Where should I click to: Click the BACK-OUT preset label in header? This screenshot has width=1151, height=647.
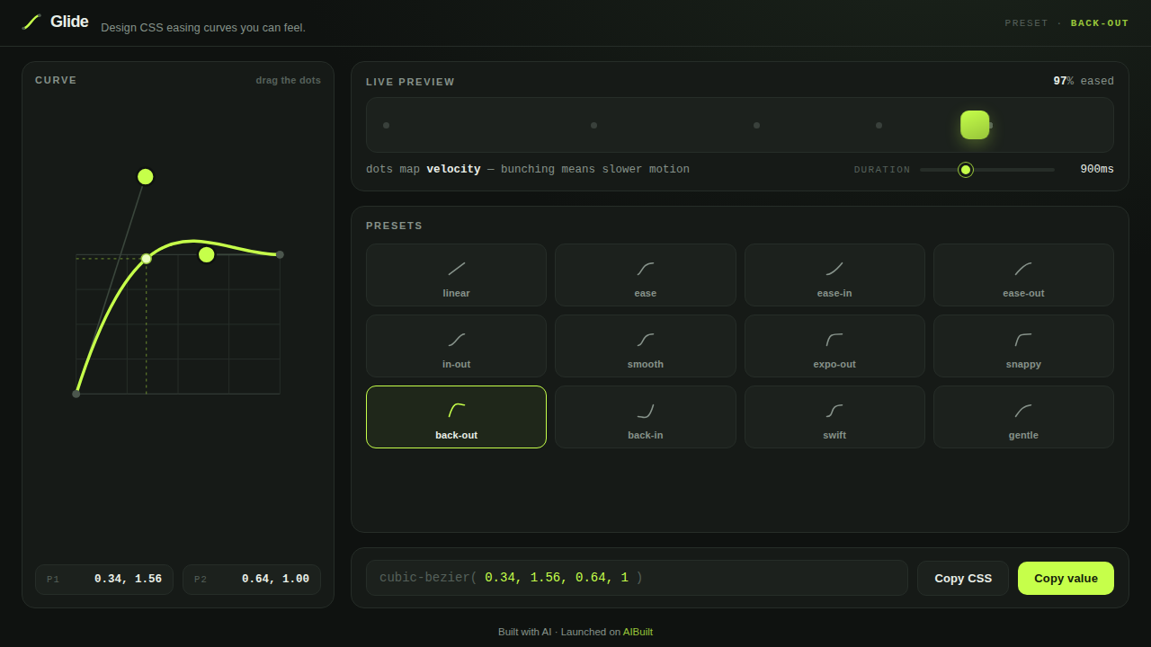click(1100, 23)
